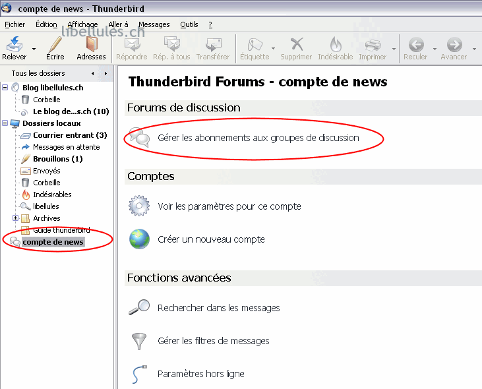Screen dimensions: 482x389
Task: Open the Relever dropdown arrow
Action: [34, 49]
